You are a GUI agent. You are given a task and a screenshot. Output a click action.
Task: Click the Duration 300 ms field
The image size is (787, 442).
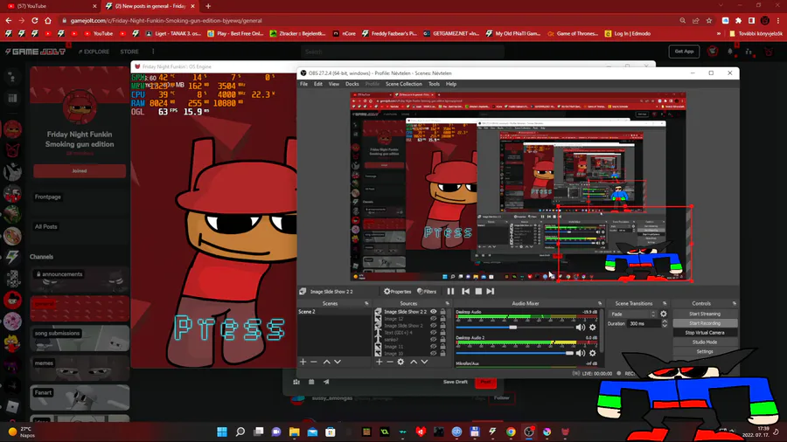pyautogui.click(x=644, y=324)
